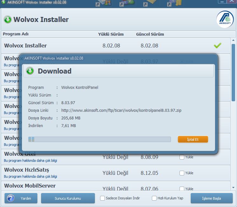Click version 8.12.05 in HızlıSatış row
Screen dimensions: 237x207
click(x=149, y=173)
